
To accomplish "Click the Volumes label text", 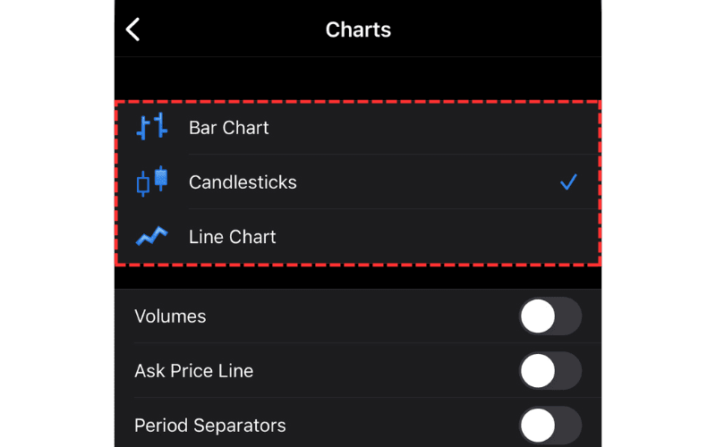I will click(x=170, y=316).
